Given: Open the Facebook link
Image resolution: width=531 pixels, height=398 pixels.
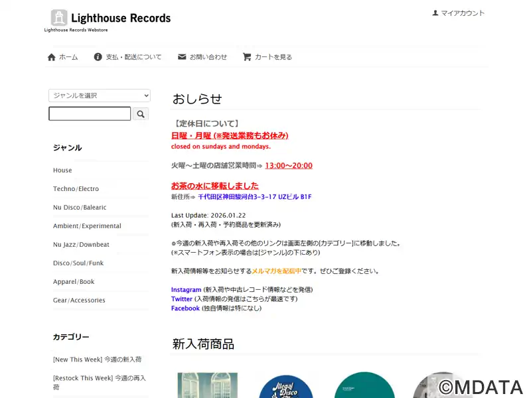Looking at the screenshot, I should [185, 308].
